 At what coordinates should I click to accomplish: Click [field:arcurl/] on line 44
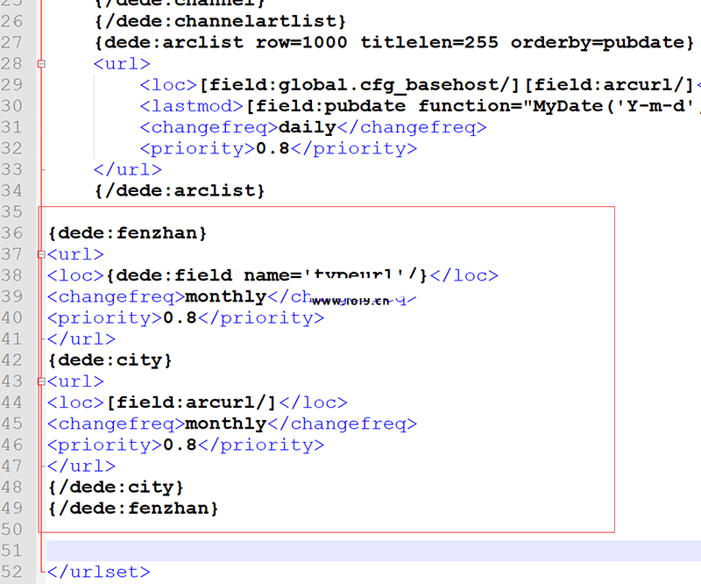[x=192, y=402]
